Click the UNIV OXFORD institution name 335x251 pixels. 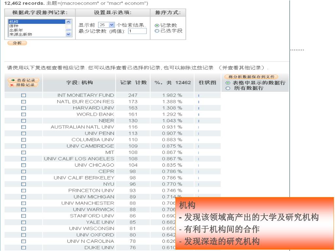[x=95, y=235]
